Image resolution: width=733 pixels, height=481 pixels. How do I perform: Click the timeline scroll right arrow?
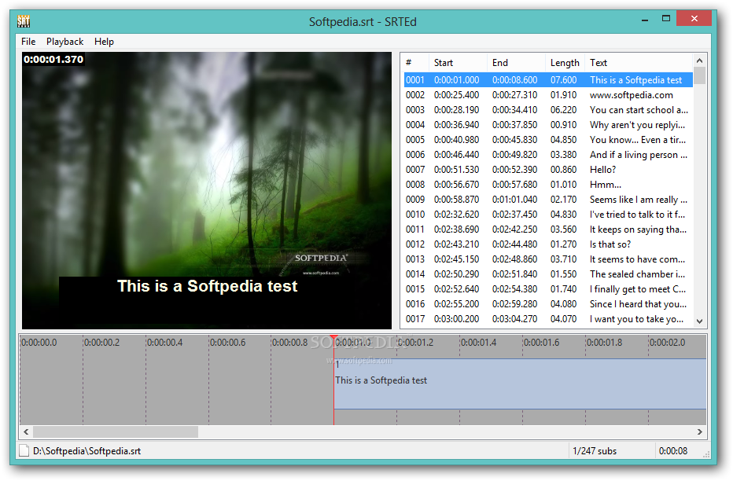click(700, 432)
